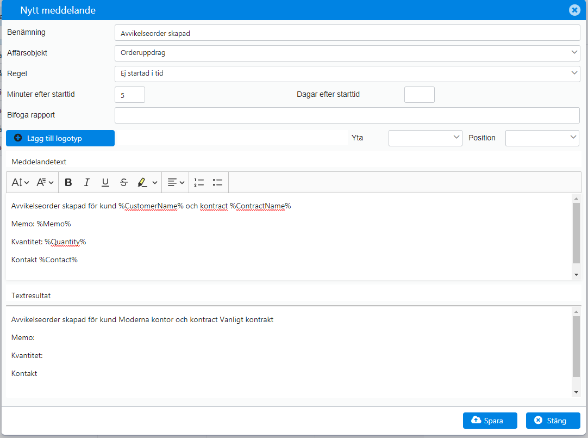The image size is (588, 438).
Task: Click the 'Kvantitet:' line in Textresultat
Action: pyautogui.click(x=27, y=355)
